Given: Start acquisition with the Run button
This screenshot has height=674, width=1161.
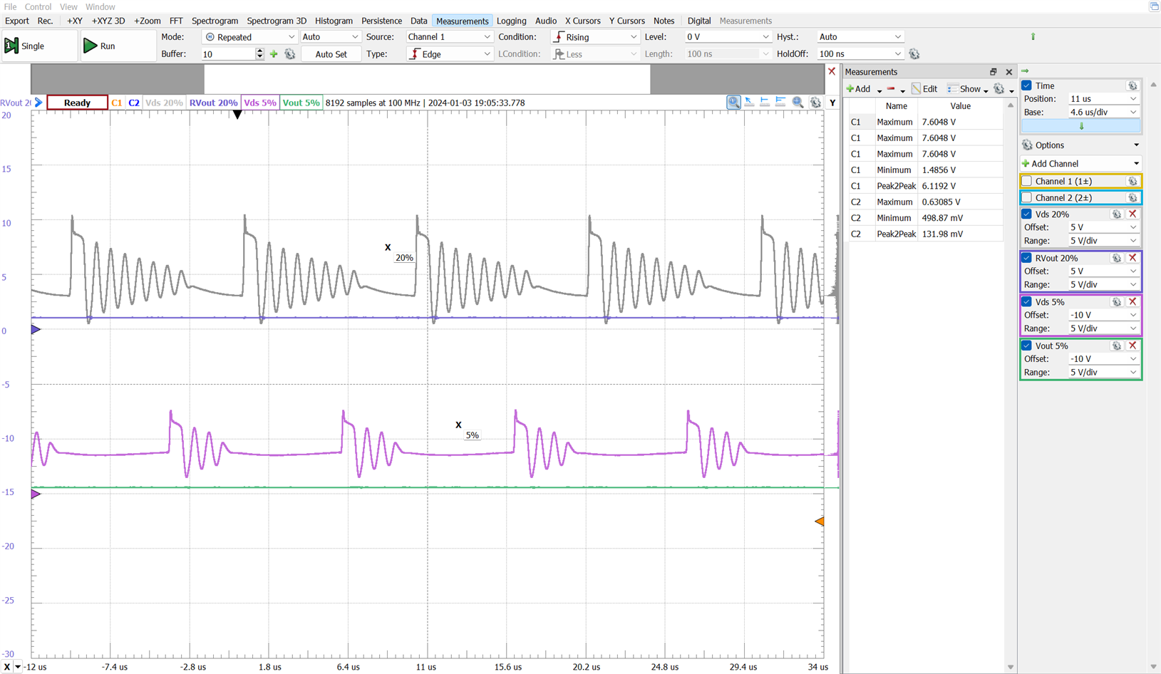Looking at the screenshot, I should point(118,46).
